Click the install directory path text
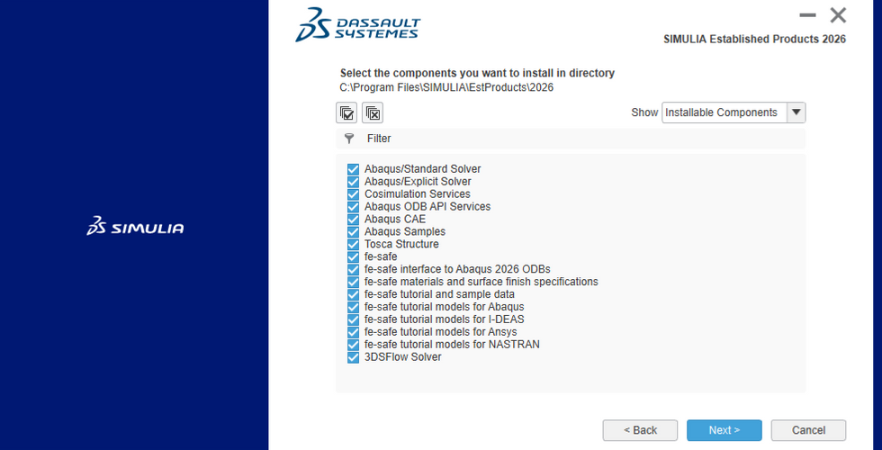The width and height of the screenshot is (882, 450). [x=446, y=88]
